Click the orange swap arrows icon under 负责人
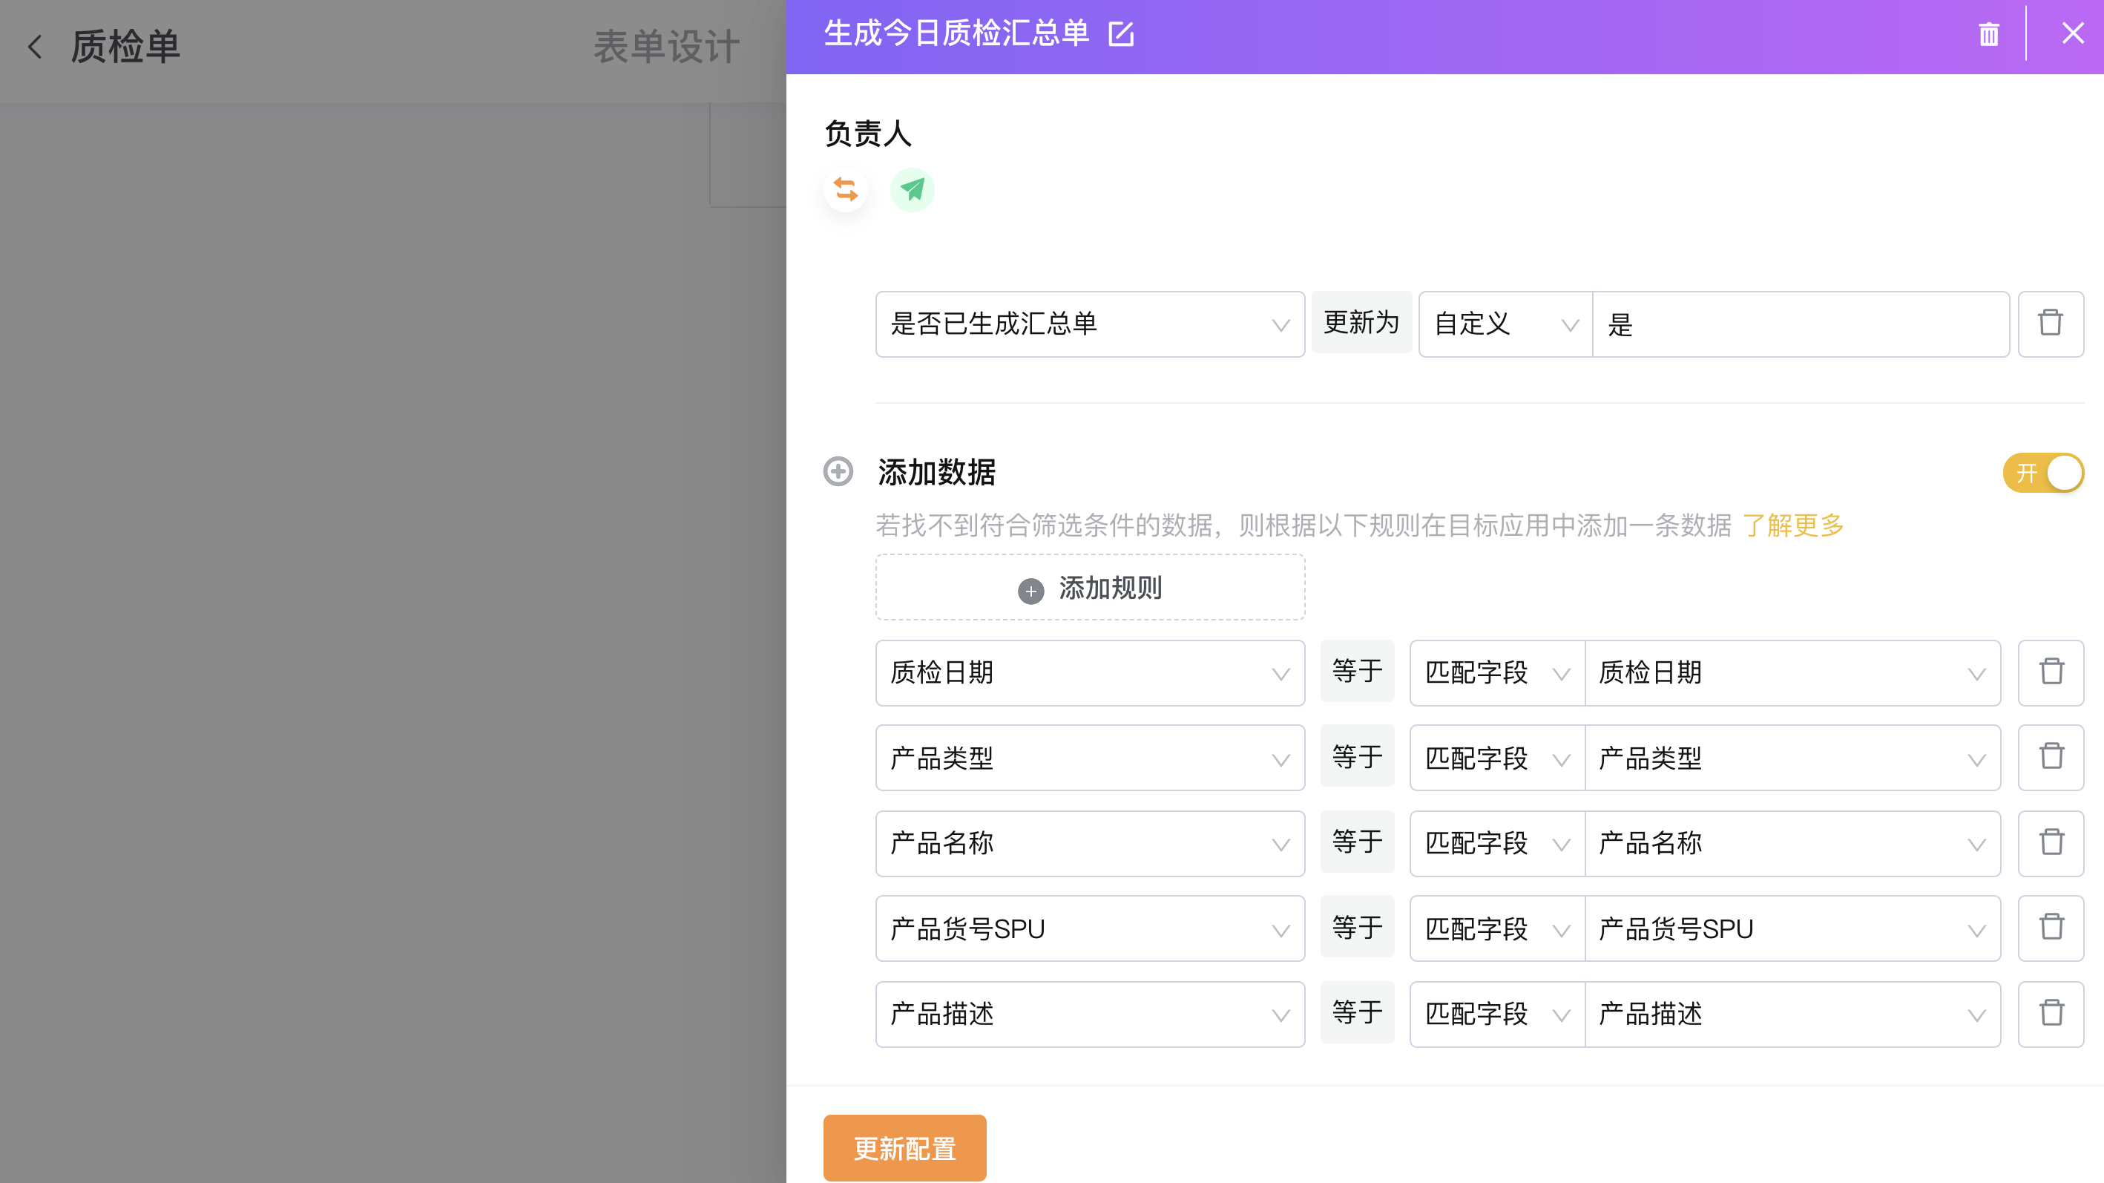Viewport: 2104px width, 1183px height. [845, 189]
